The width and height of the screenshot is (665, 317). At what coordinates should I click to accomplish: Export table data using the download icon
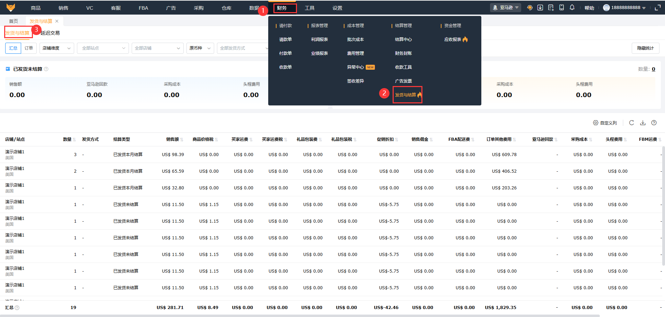click(x=643, y=123)
